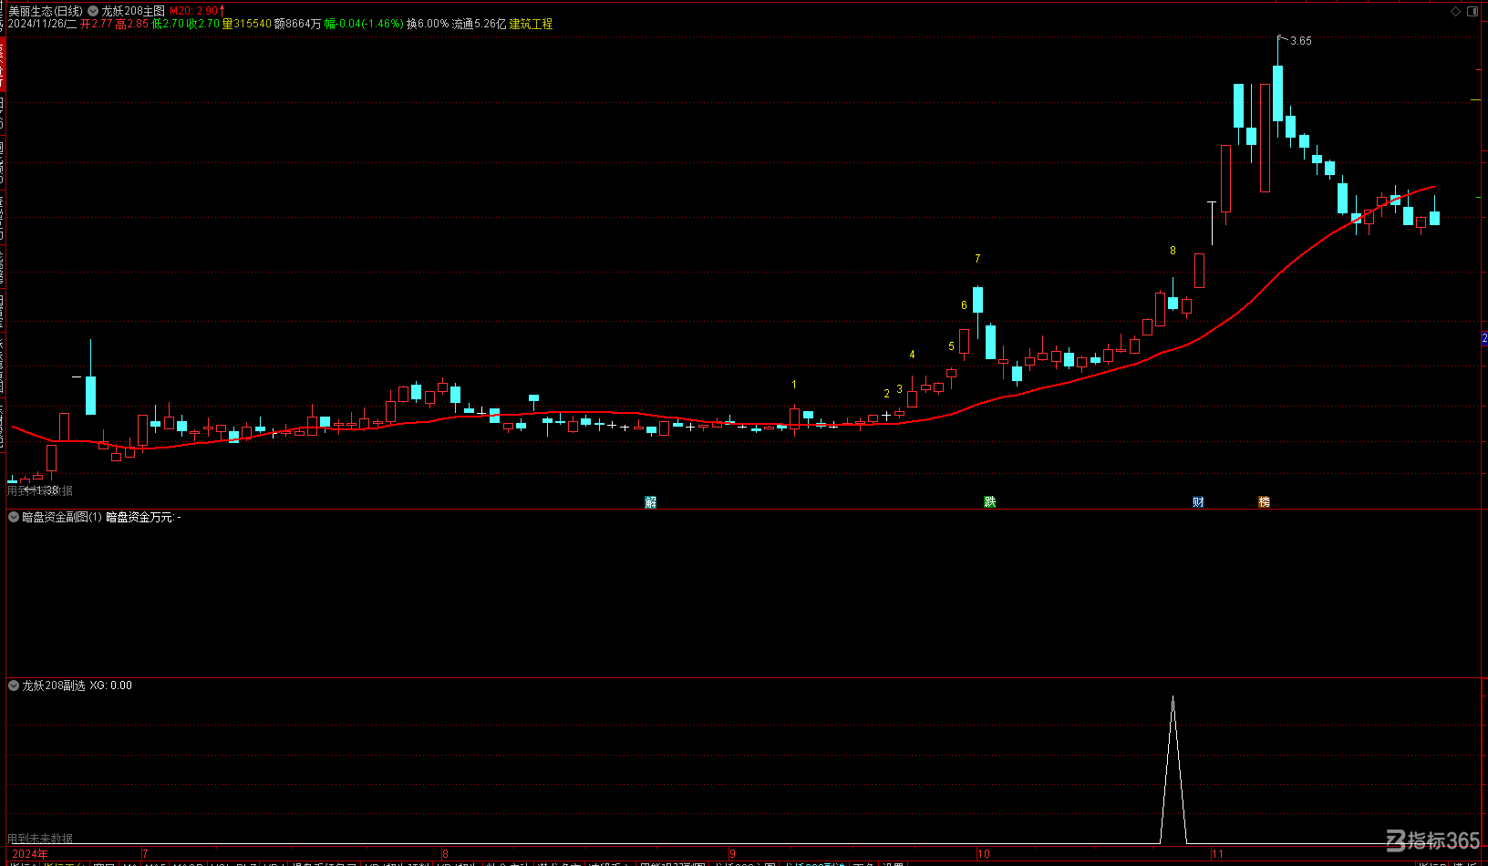
Task: Click the 财 marker badge below the chart
Action: (1198, 502)
